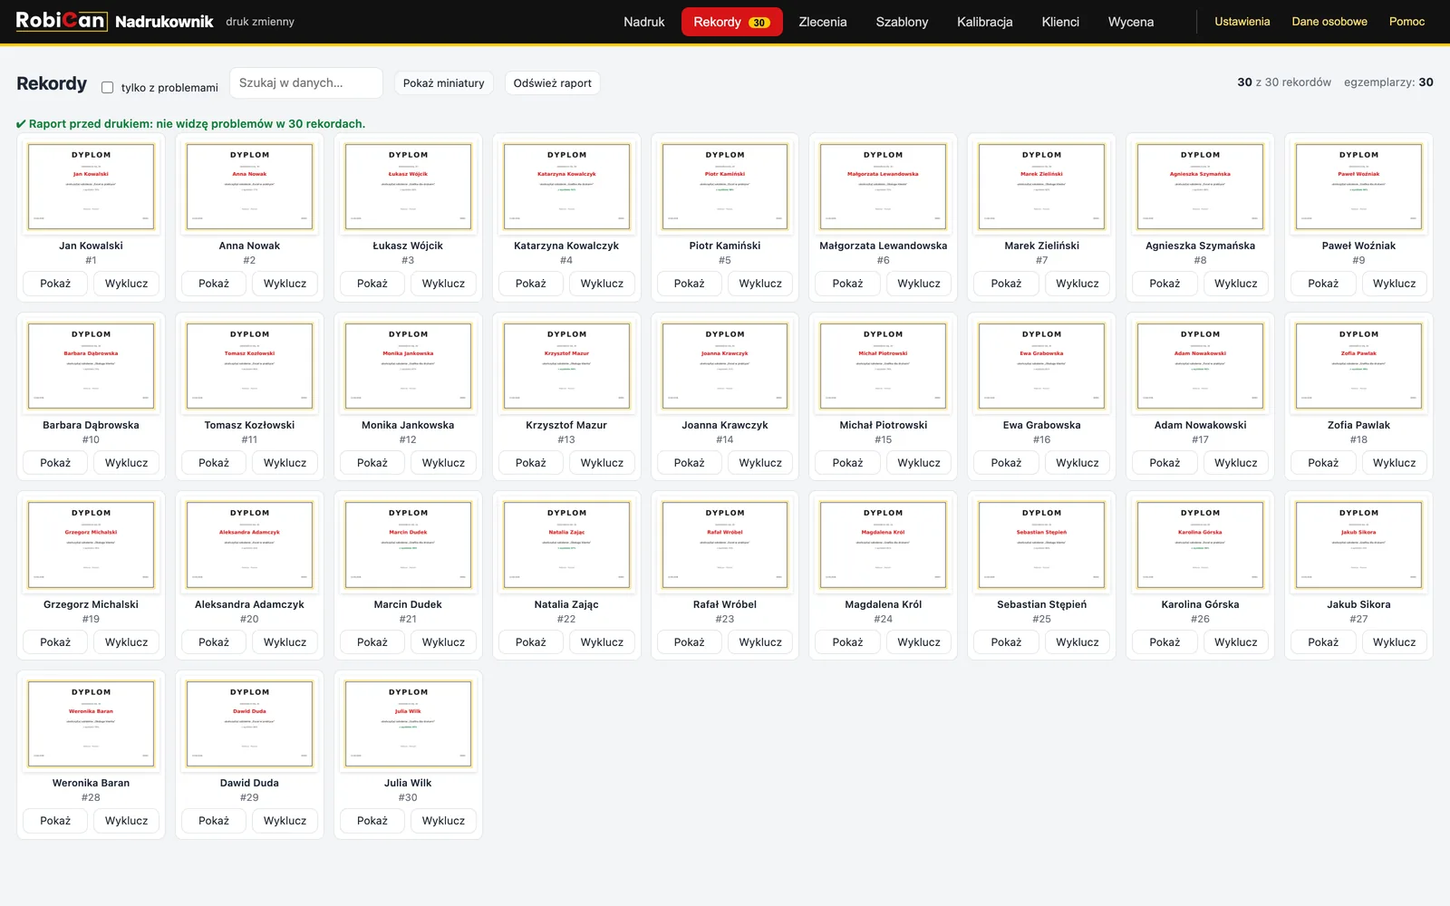Click Wyklucz under Weronika Baran

point(126,821)
